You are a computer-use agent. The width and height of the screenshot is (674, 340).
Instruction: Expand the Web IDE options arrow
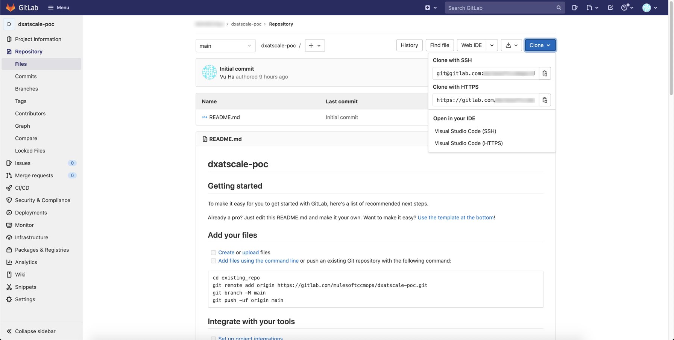tap(492, 45)
